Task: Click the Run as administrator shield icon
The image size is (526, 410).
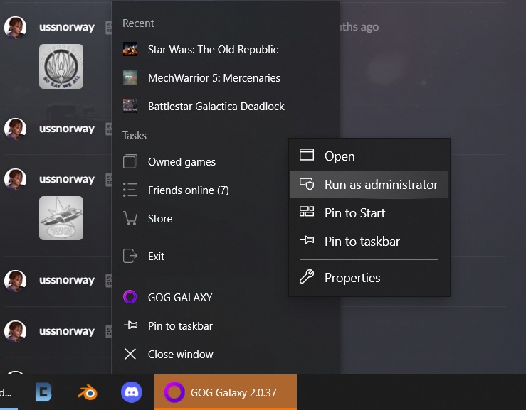Action: tap(307, 184)
